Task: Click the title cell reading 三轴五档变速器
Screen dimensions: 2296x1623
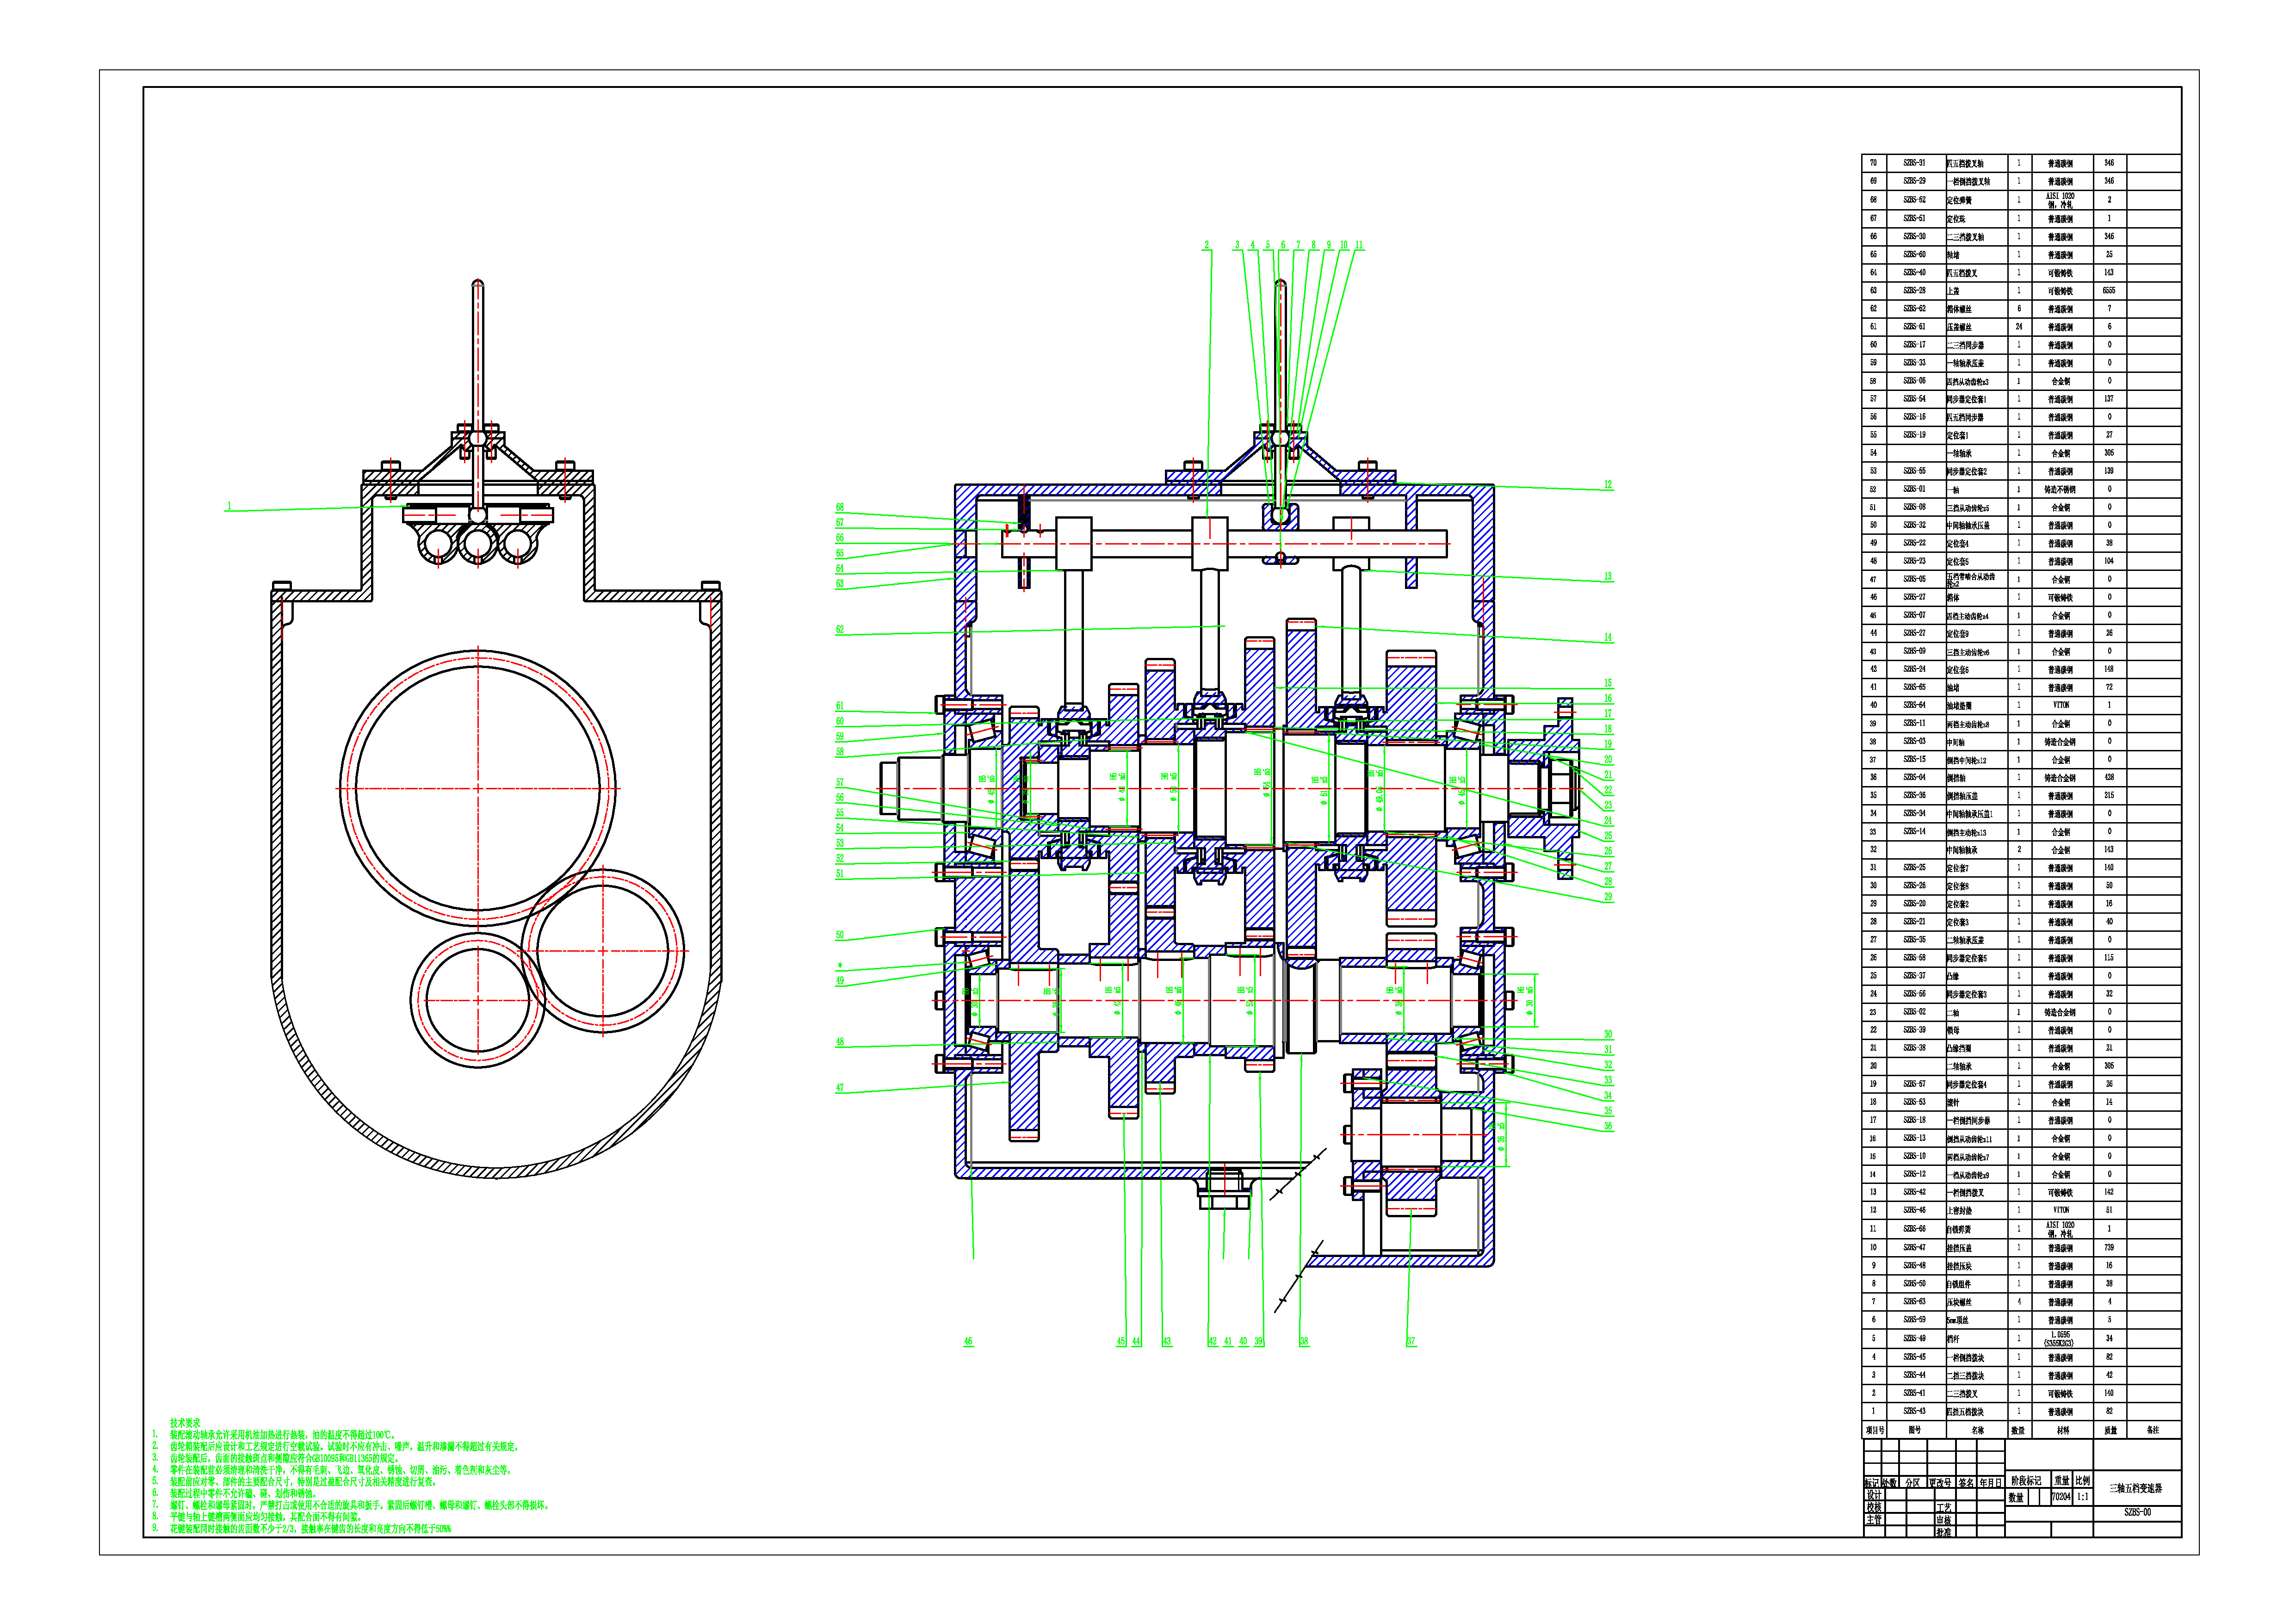Action: click(x=2135, y=1488)
